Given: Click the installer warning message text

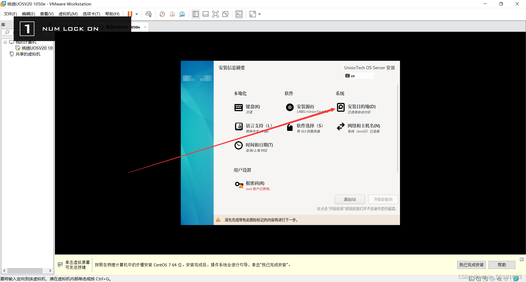Looking at the screenshot, I should (x=261, y=220).
